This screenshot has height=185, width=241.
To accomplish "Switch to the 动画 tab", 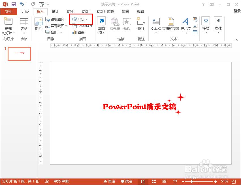I will click(x=85, y=12).
